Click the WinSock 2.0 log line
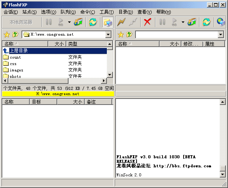228x188 pixels. pos(129,175)
